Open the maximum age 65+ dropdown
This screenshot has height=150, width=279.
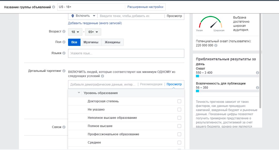(x=93, y=32)
